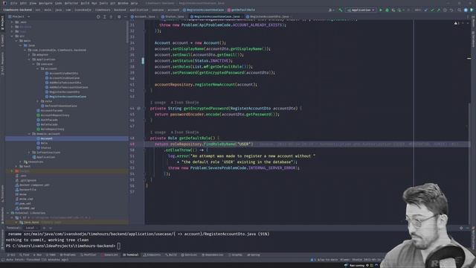Viewport: 476px width, 268px height.
Task: Click the Git commit checkmark icon
Action: click(x=432, y=10)
